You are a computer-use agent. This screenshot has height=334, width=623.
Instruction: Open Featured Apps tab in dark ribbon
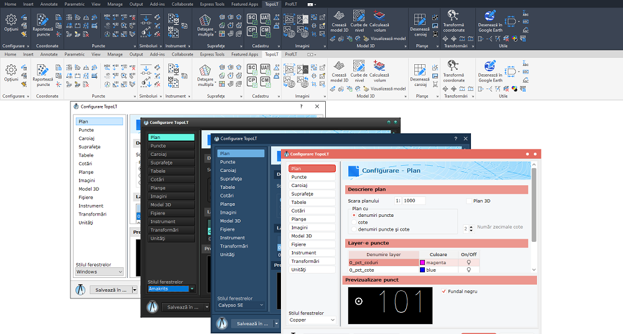click(x=245, y=4)
